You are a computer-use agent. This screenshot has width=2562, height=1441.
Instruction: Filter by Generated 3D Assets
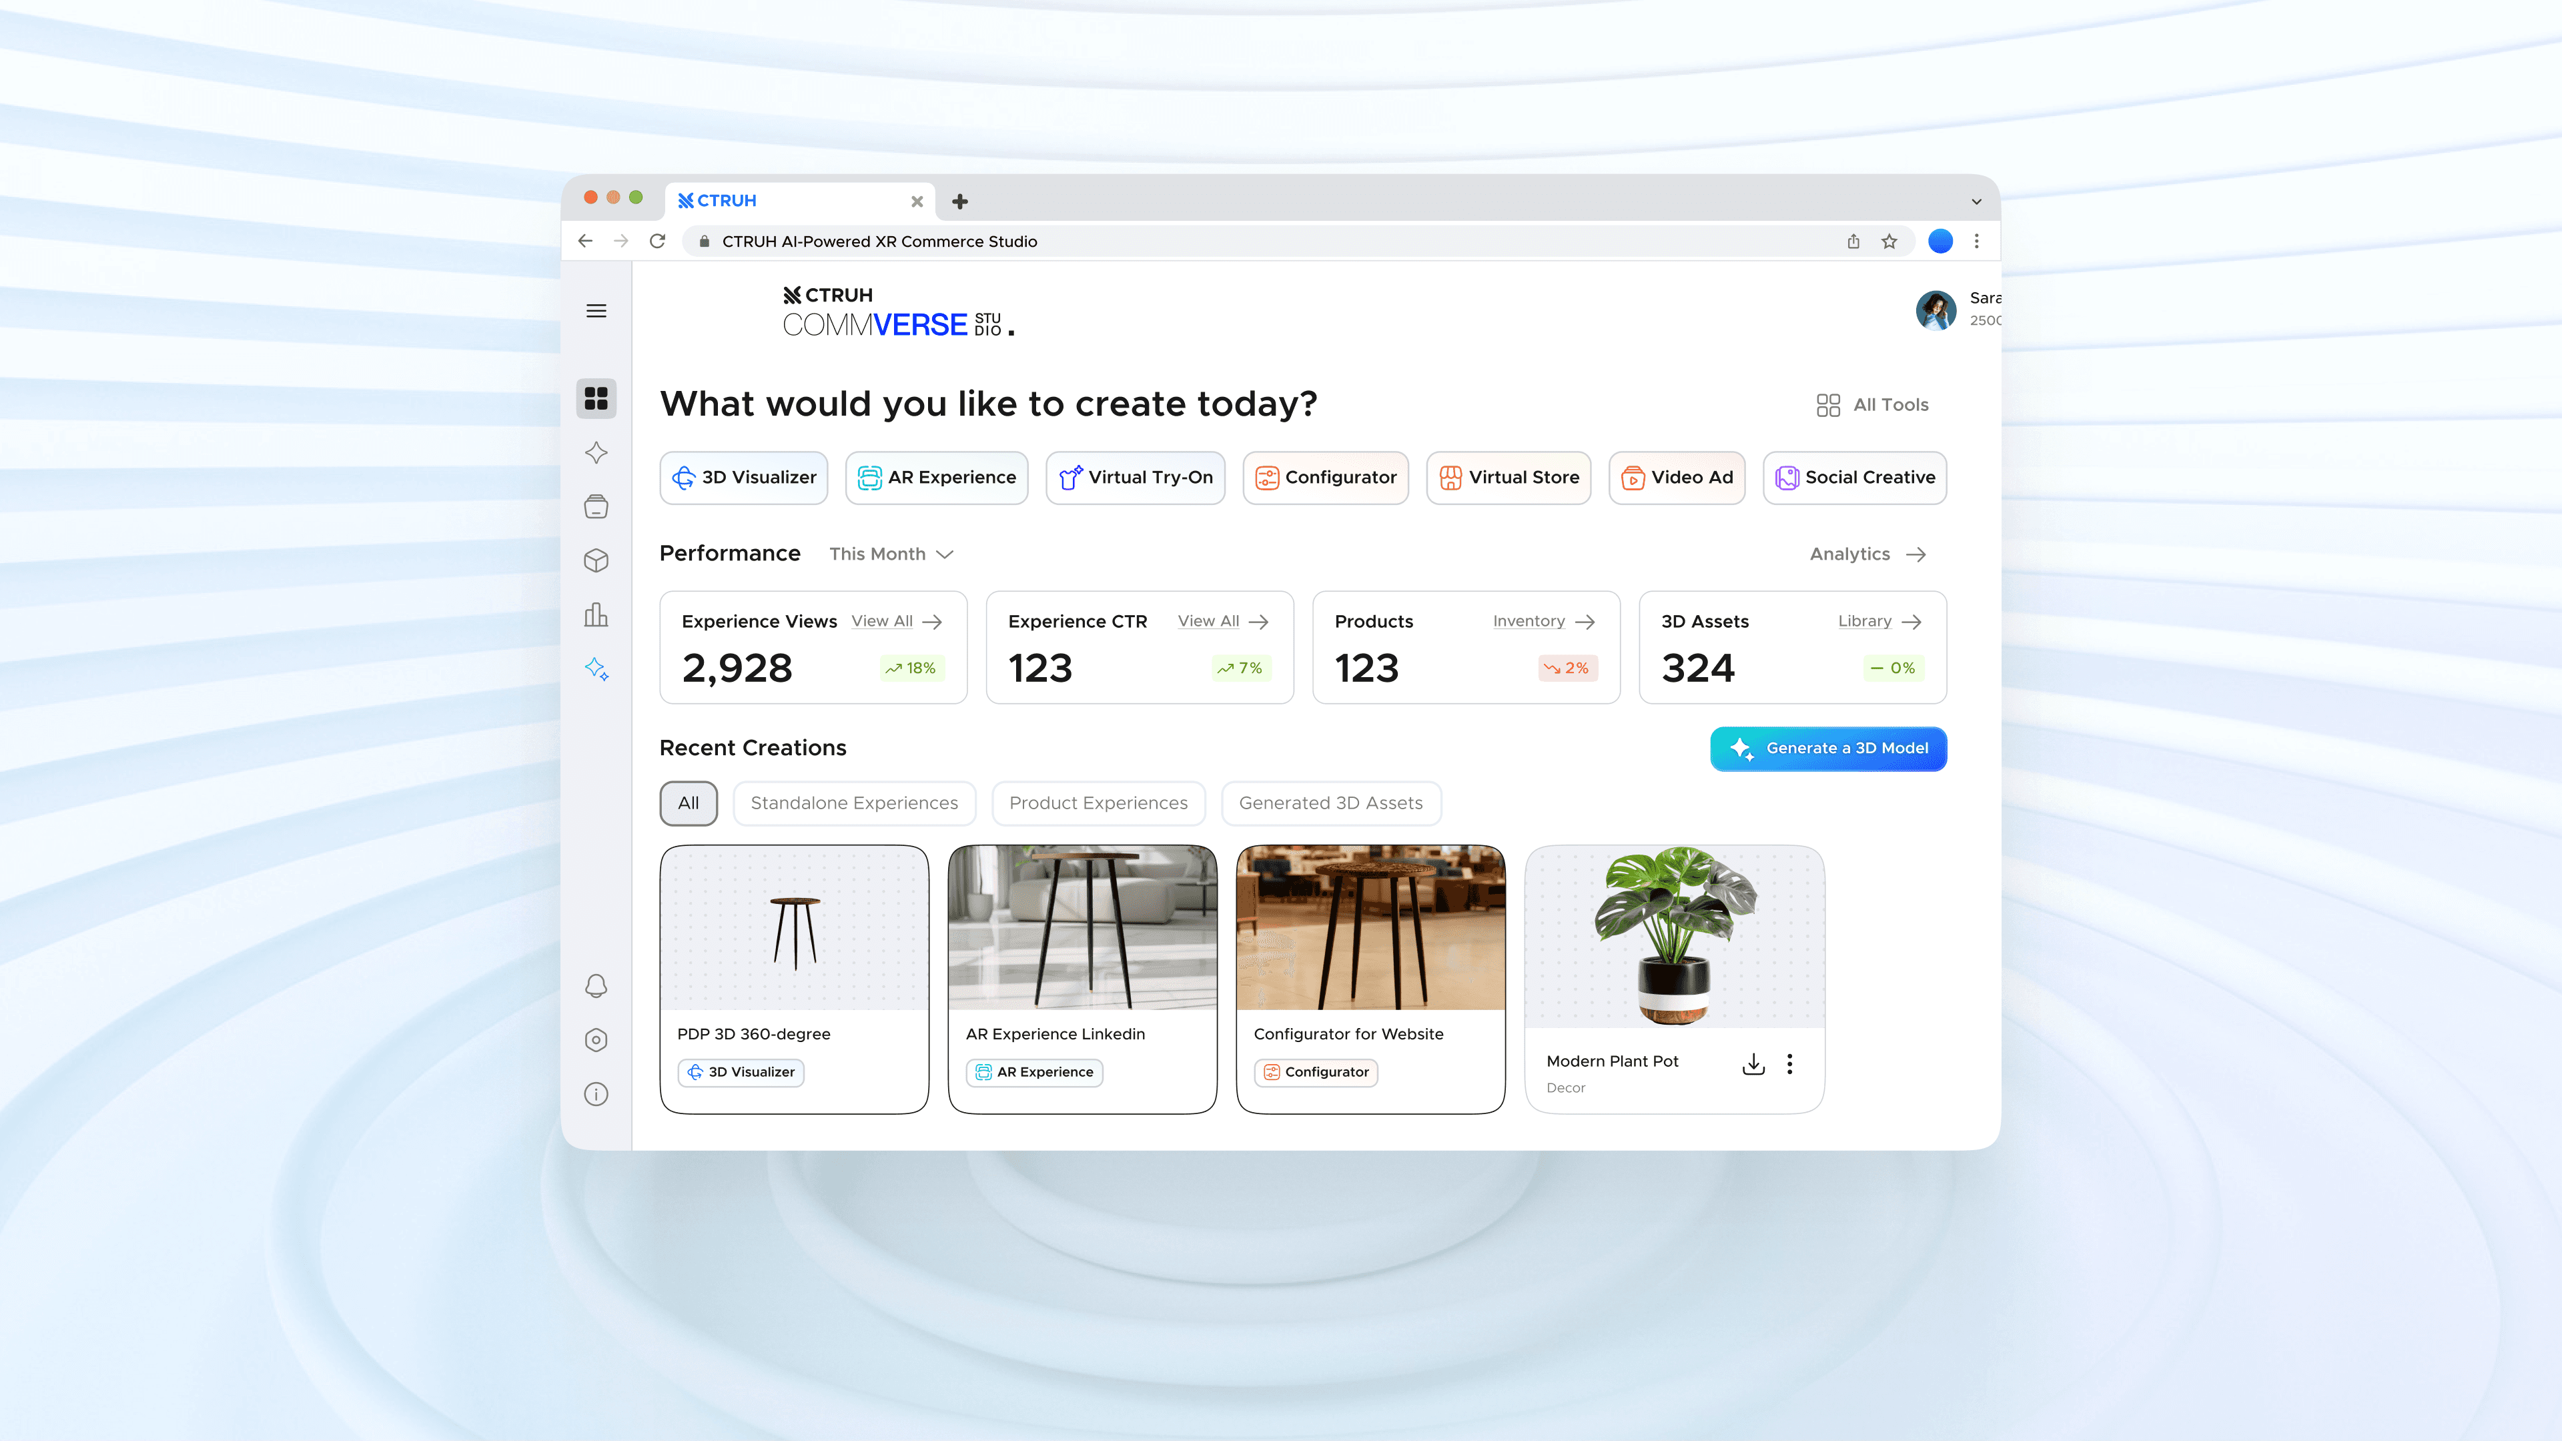pyautogui.click(x=1330, y=803)
